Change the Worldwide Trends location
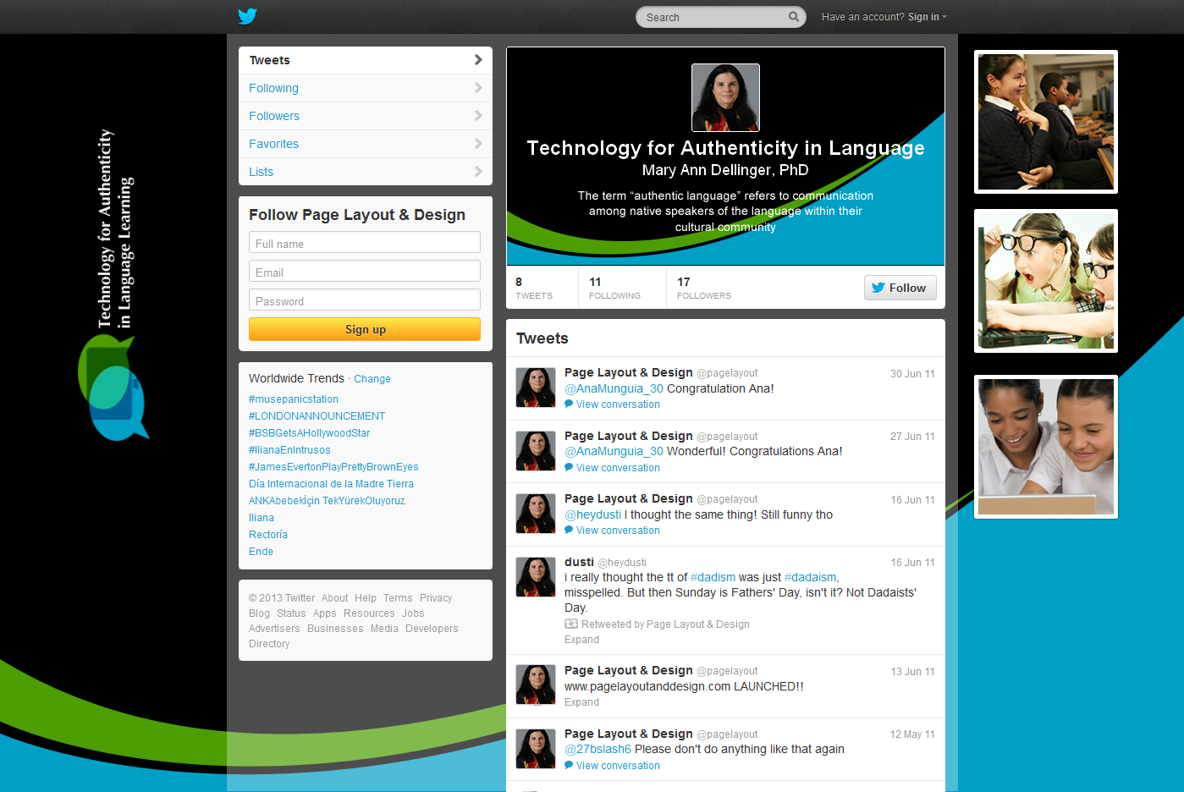Image resolution: width=1184 pixels, height=792 pixels. point(372,379)
